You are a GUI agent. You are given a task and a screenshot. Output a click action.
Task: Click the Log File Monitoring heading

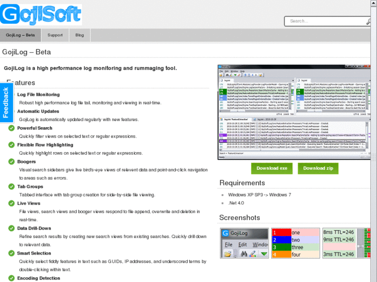(38, 95)
